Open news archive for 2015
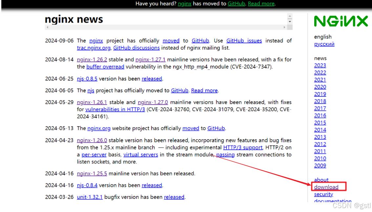This screenshot has width=372, height=212. 320,123
